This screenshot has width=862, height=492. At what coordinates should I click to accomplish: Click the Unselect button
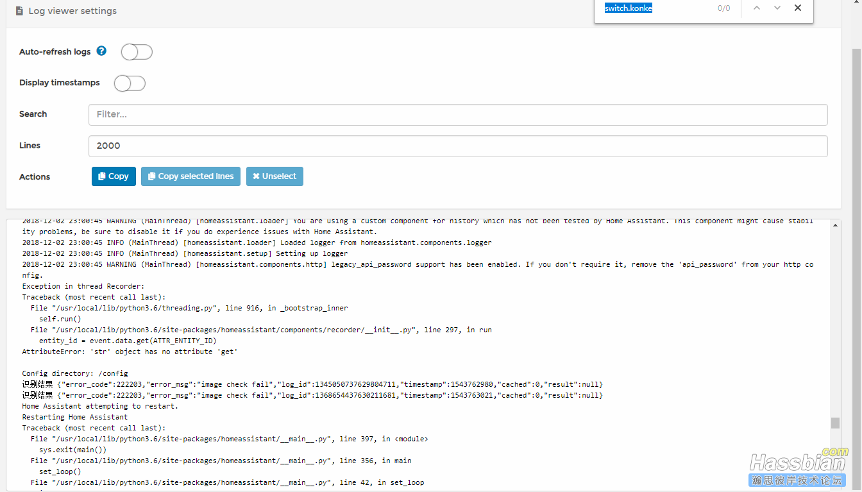coord(275,176)
